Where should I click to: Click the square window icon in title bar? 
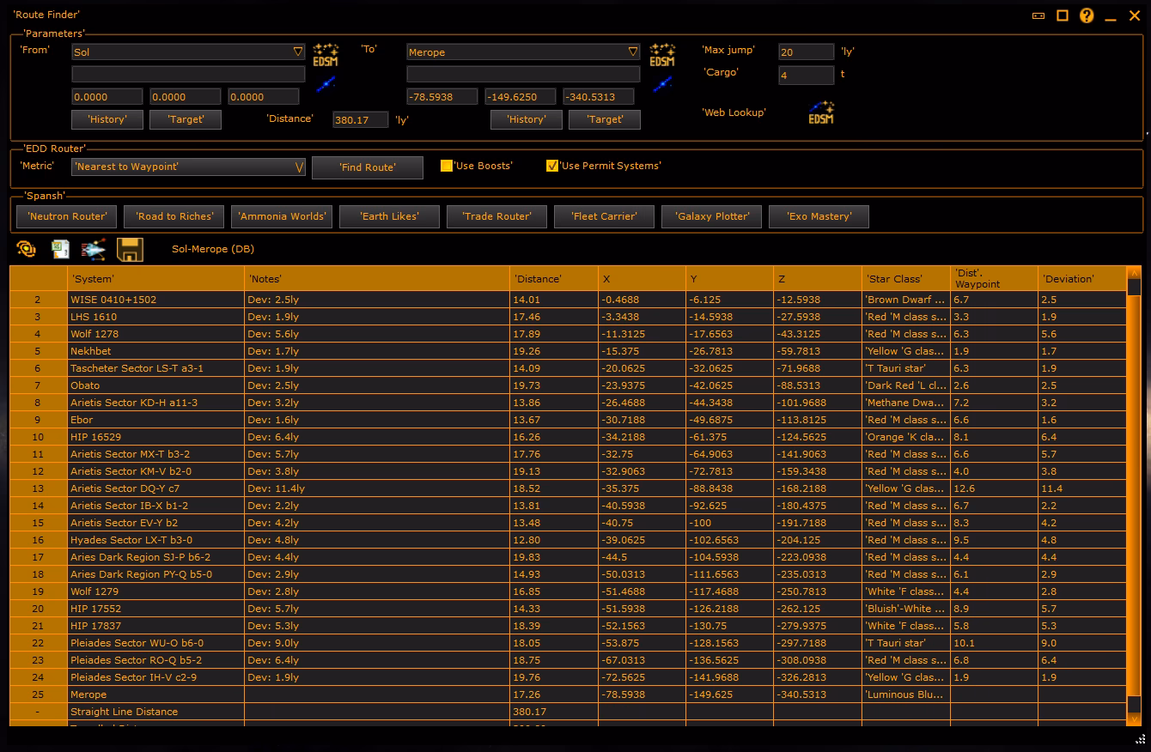(1063, 15)
